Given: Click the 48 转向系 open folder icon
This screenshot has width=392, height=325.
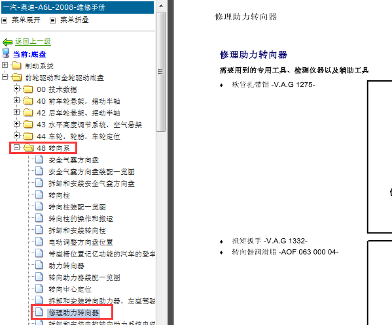Looking at the screenshot, I should tap(29, 147).
